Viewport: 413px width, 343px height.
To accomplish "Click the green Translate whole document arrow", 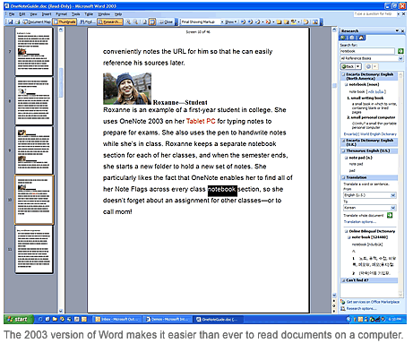I will pos(390,215).
